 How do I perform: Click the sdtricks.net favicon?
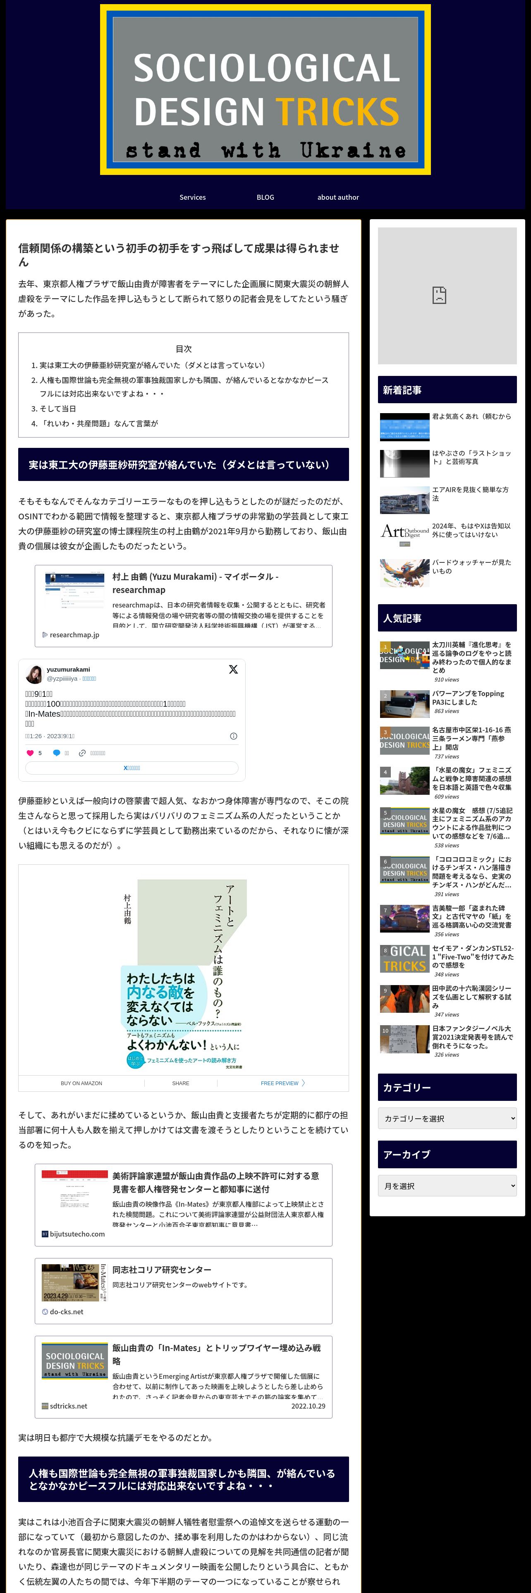[45, 1406]
